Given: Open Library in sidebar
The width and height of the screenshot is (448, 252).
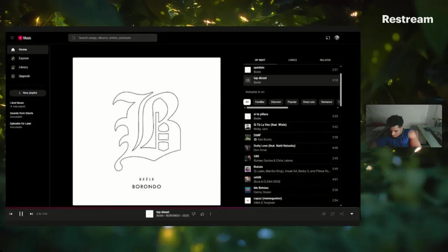Looking at the screenshot, I should pos(28,67).
